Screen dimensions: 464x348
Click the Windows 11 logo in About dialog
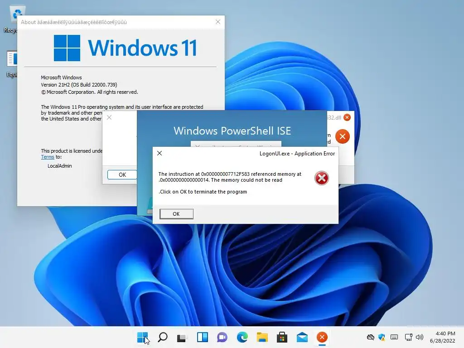(x=125, y=48)
